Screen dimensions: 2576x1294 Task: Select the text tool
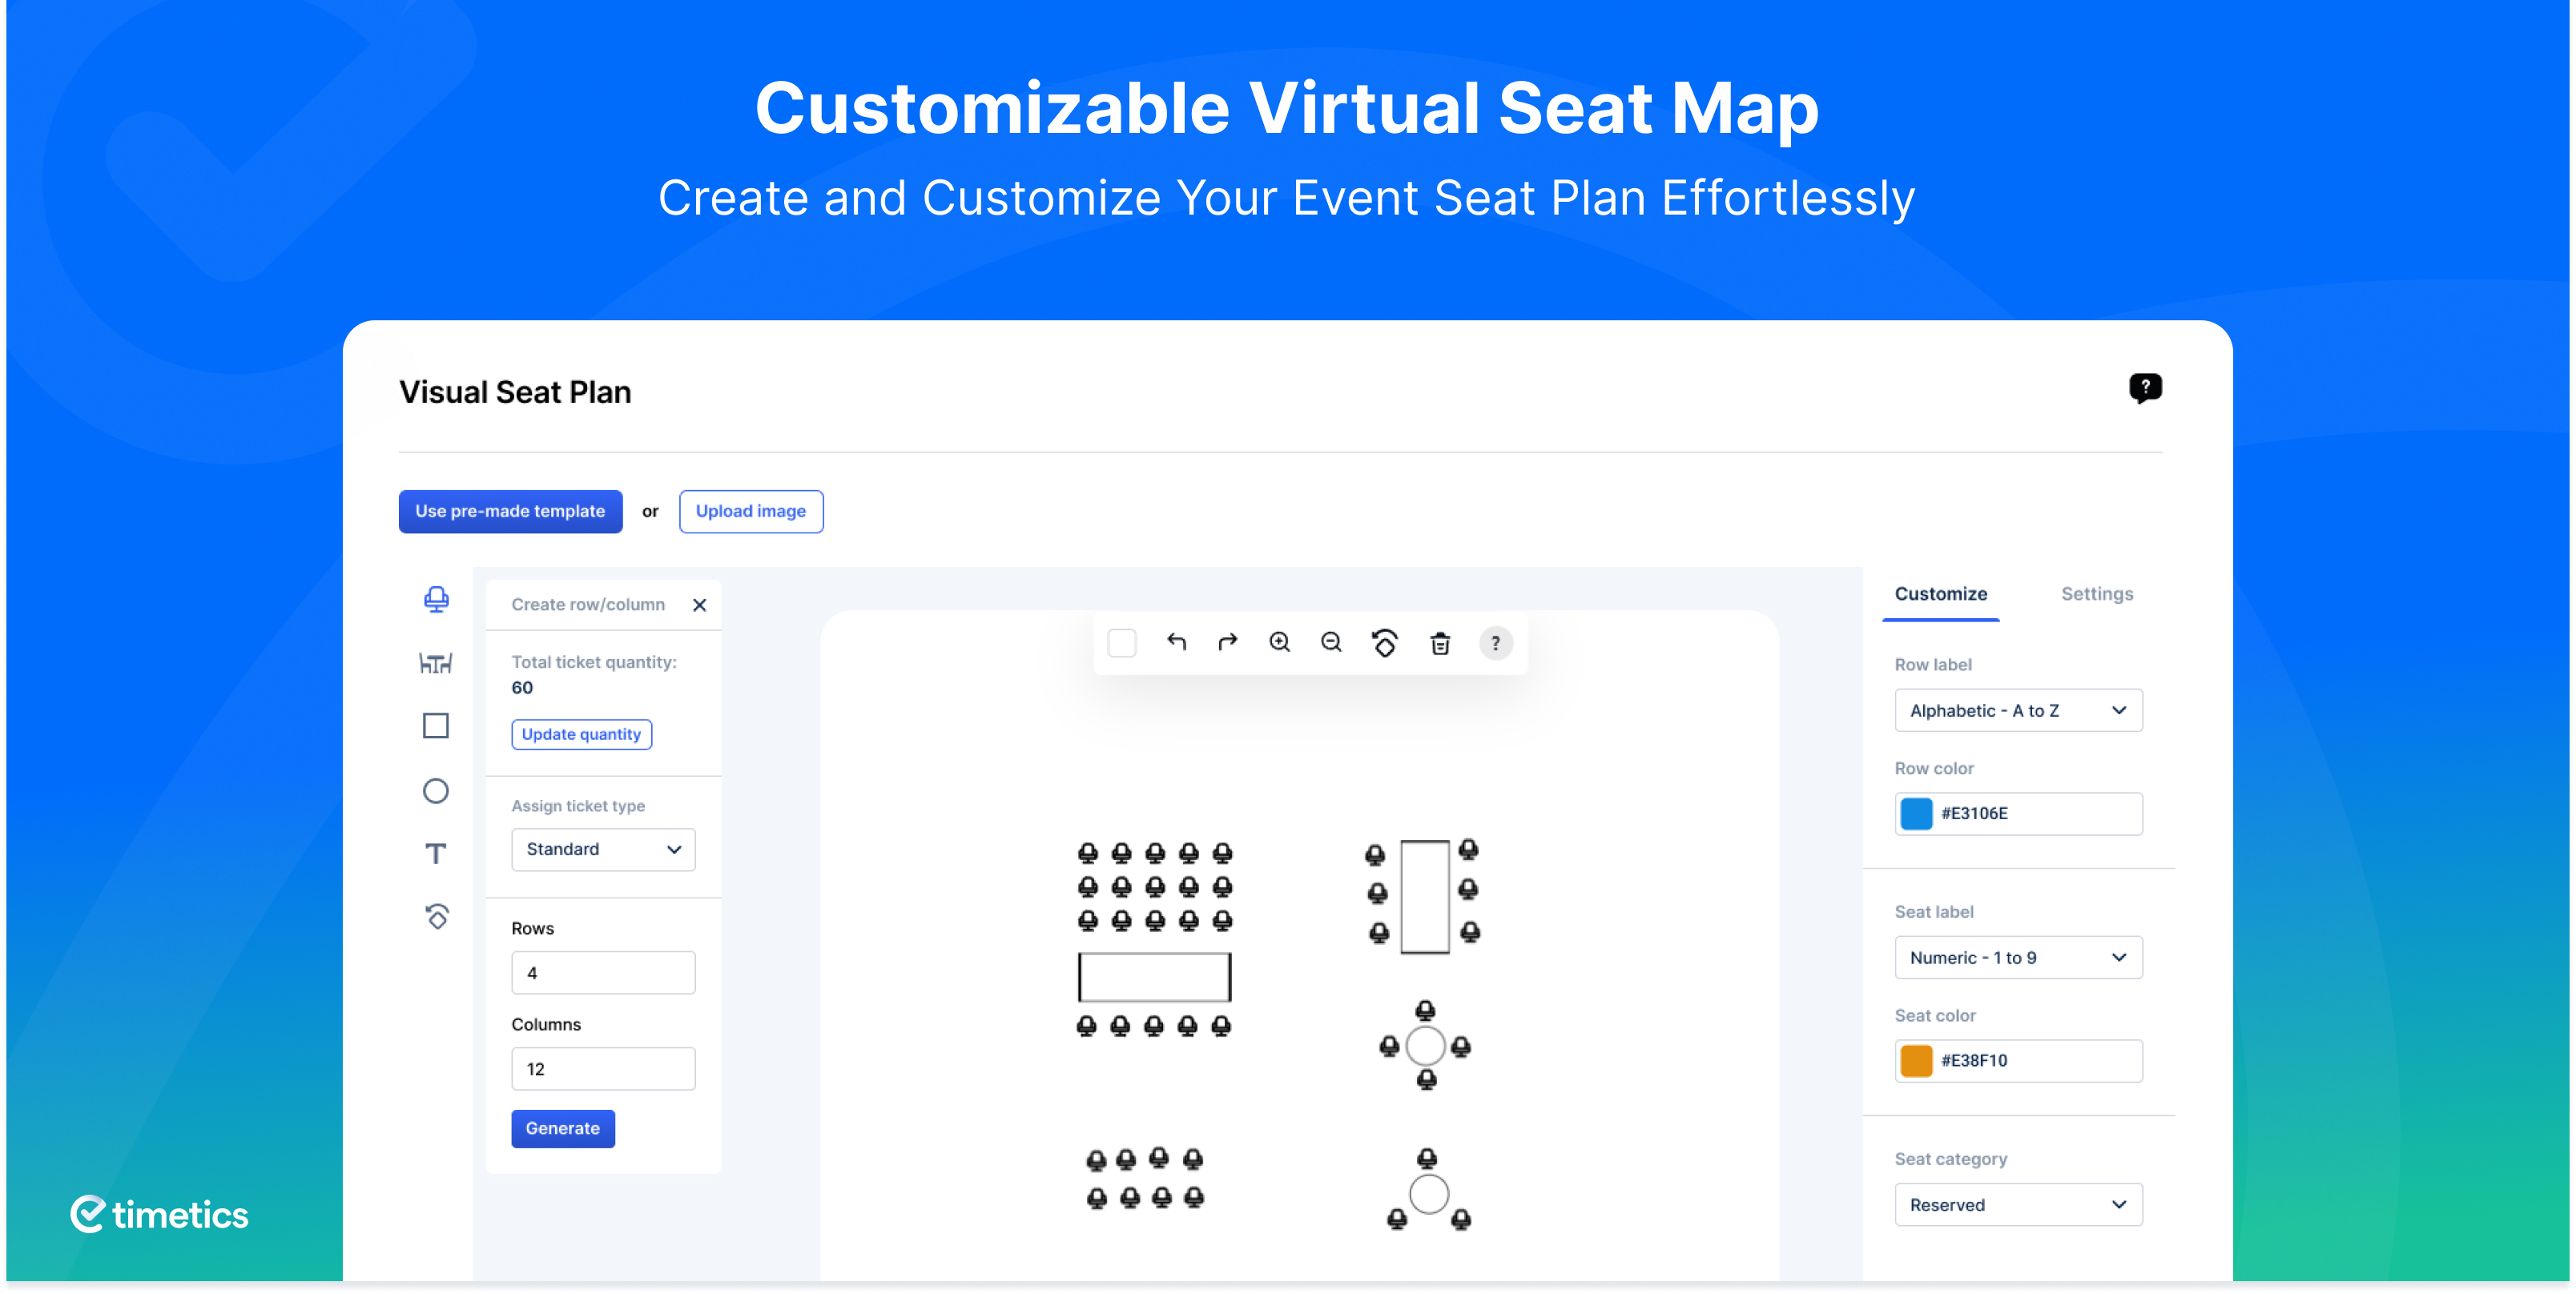click(x=436, y=854)
